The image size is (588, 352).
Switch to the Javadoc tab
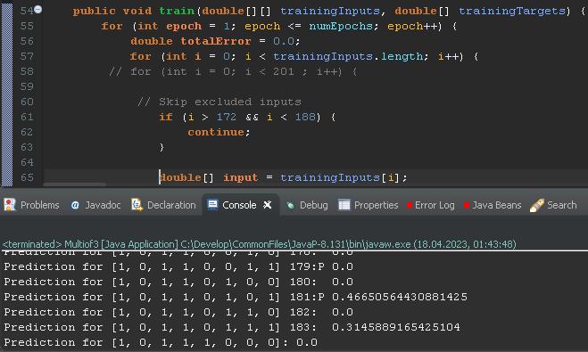click(95, 205)
